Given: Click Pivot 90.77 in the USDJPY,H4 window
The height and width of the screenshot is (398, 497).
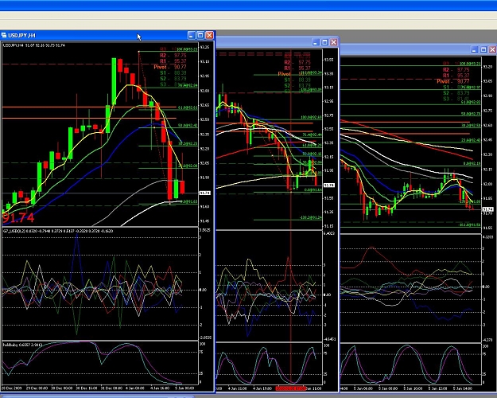Looking at the screenshot, I should click(170, 67).
